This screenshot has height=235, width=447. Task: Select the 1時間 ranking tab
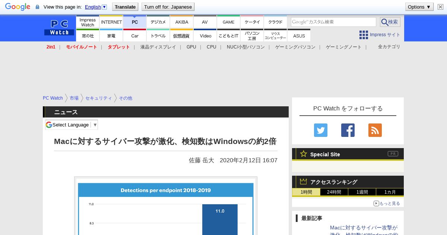tap(306, 192)
